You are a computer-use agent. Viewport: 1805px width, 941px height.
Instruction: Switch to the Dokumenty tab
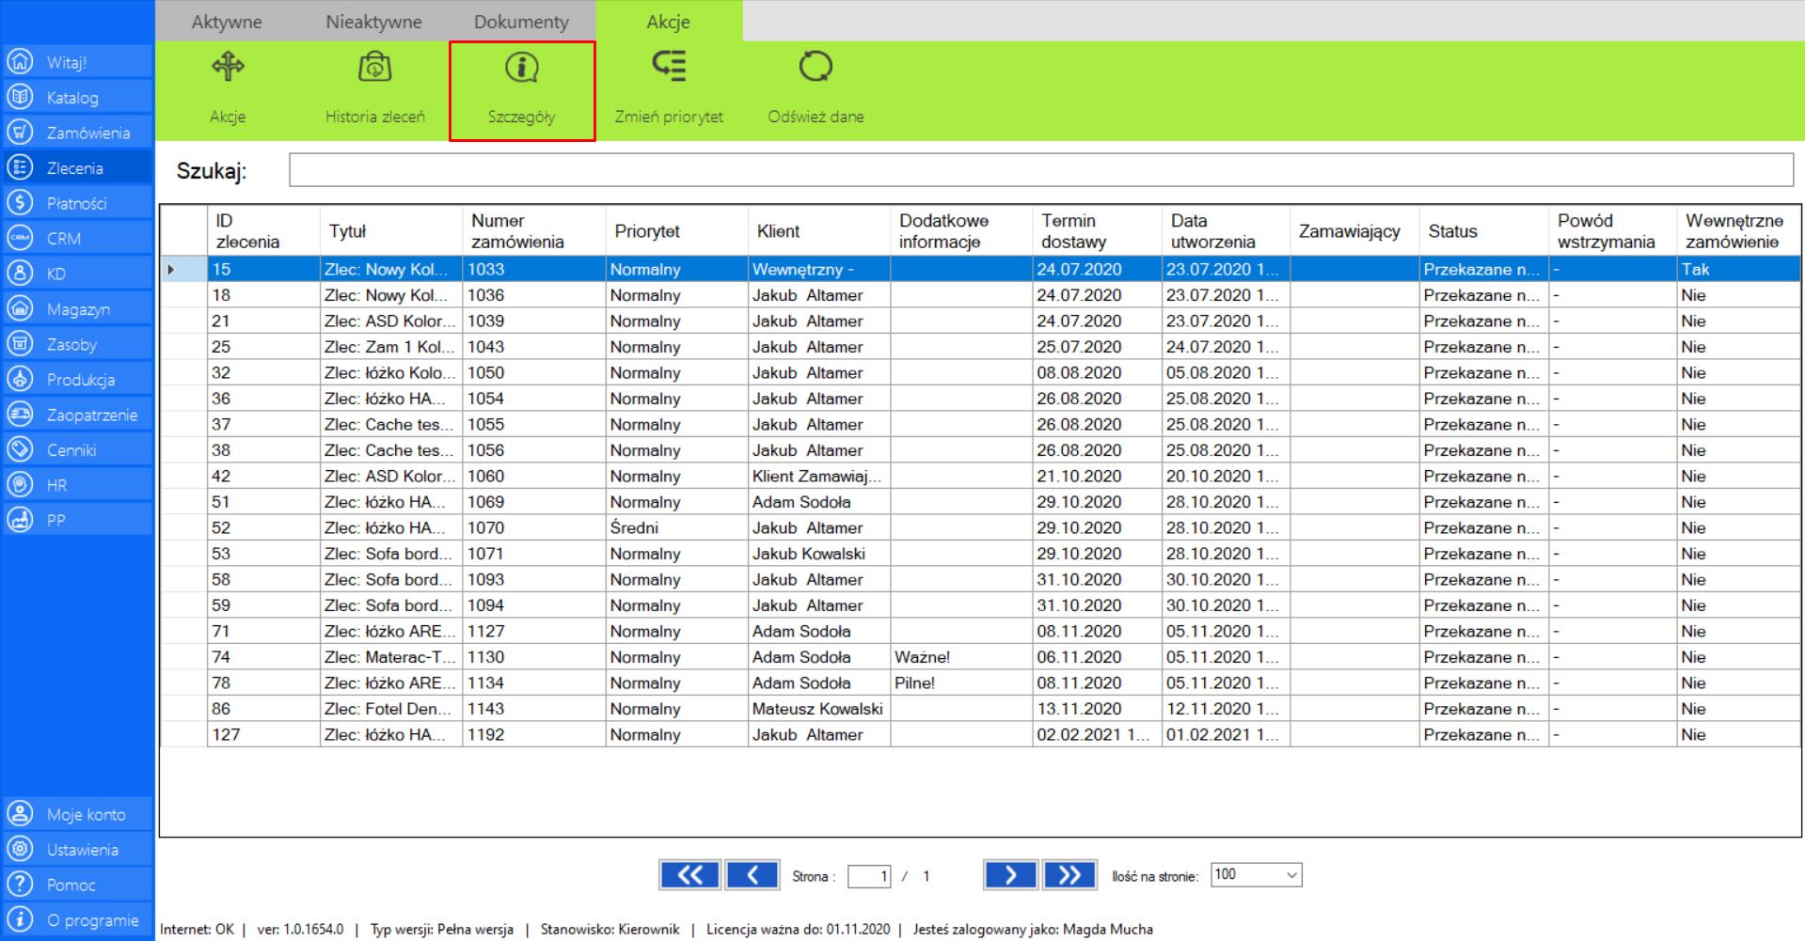(x=521, y=22)
